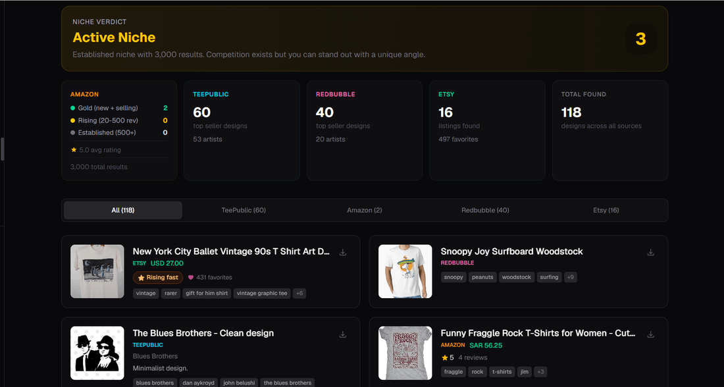Click the star icon next to 5.0 avg rating
Screen dimensions: 724x387
click(74, 149)
